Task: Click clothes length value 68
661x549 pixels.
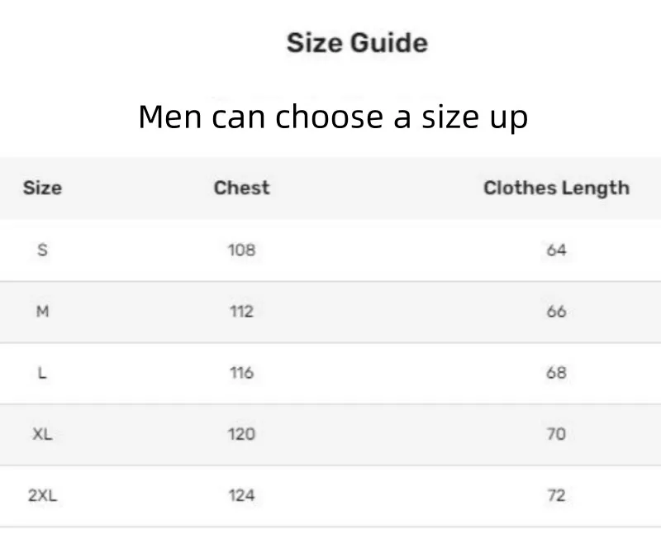Action: pyautogui.click(x=556, y=373)
